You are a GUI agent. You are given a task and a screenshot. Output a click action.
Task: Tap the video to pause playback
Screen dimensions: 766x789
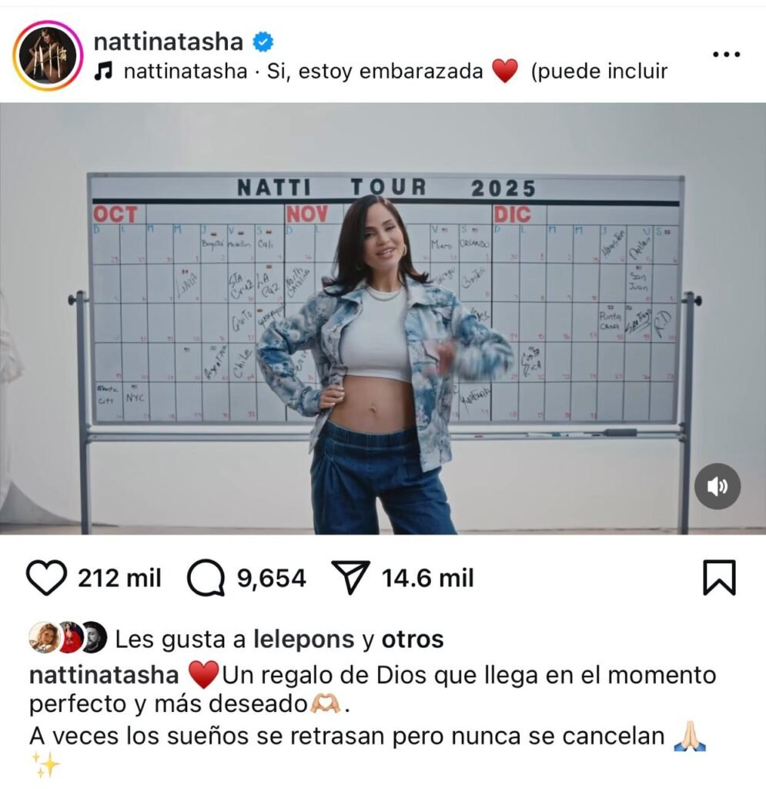pos(383,318)
